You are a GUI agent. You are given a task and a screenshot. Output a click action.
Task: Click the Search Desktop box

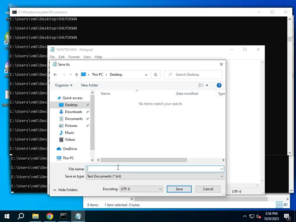[x=193, y=75]
